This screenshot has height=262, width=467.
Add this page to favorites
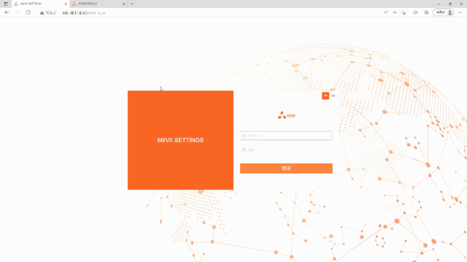(x=403, y=13)
